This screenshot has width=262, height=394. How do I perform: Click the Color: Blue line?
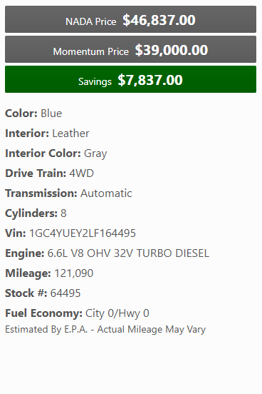coord(33,113)
